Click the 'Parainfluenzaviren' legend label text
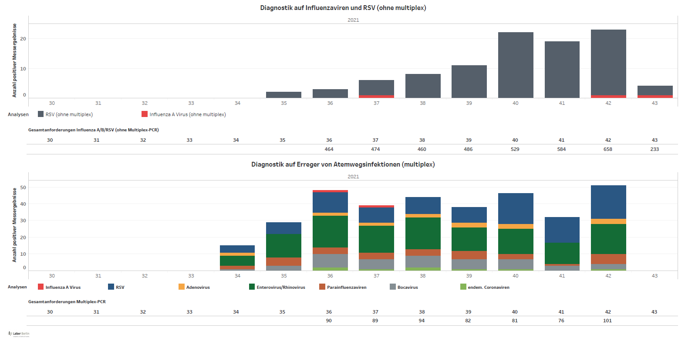 (347, 288)
